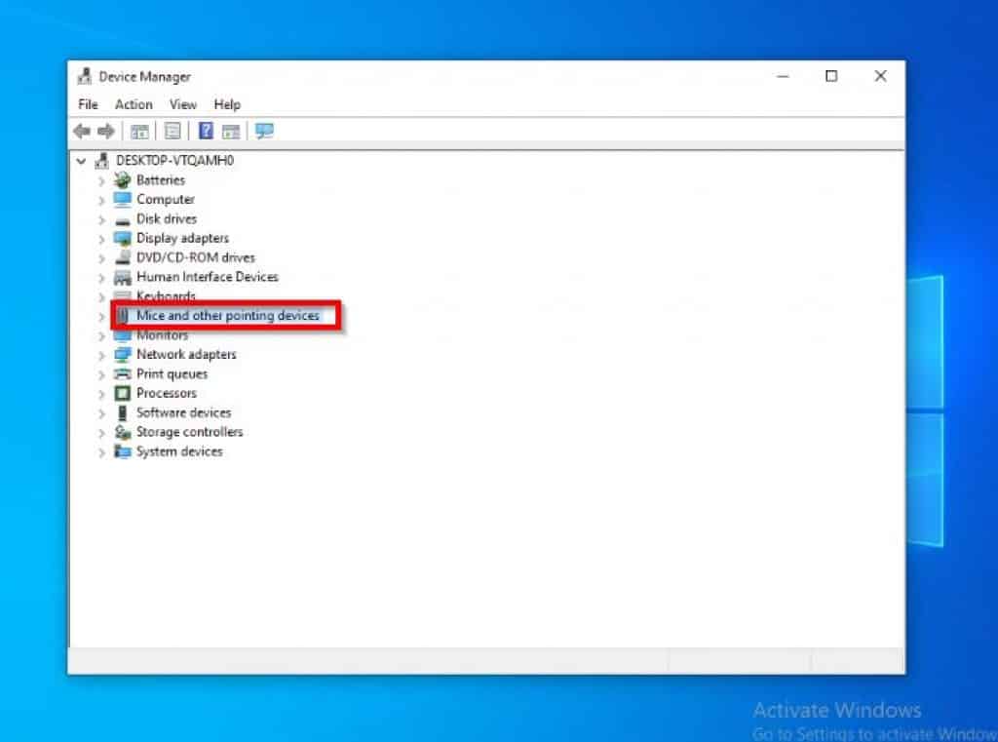998x742 pixels.
Task: Select the "Batteries" label
Action: pos(161,180)
